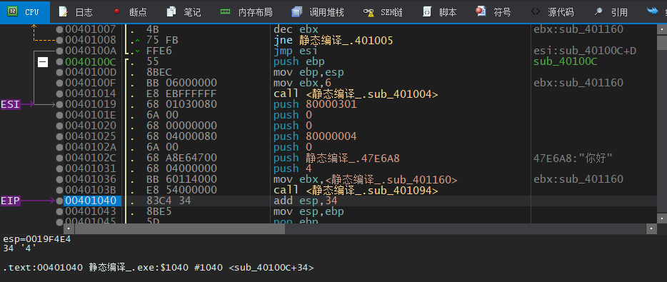
Task: Switch to the 日志 tab
Action: 76,12
